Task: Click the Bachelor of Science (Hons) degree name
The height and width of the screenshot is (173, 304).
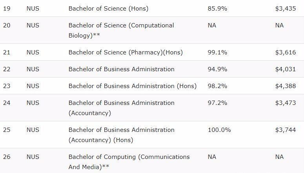Action: (x=108, y=8)
